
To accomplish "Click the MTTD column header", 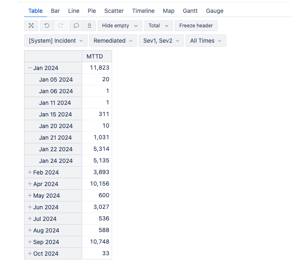I will [x=97, y=56].
